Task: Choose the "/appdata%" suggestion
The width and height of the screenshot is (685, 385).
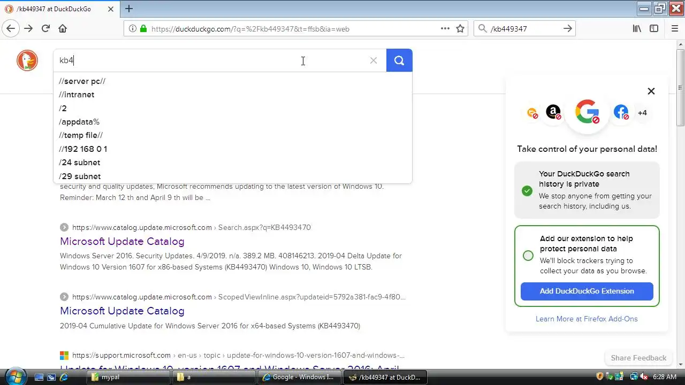Action: point(79,122)
